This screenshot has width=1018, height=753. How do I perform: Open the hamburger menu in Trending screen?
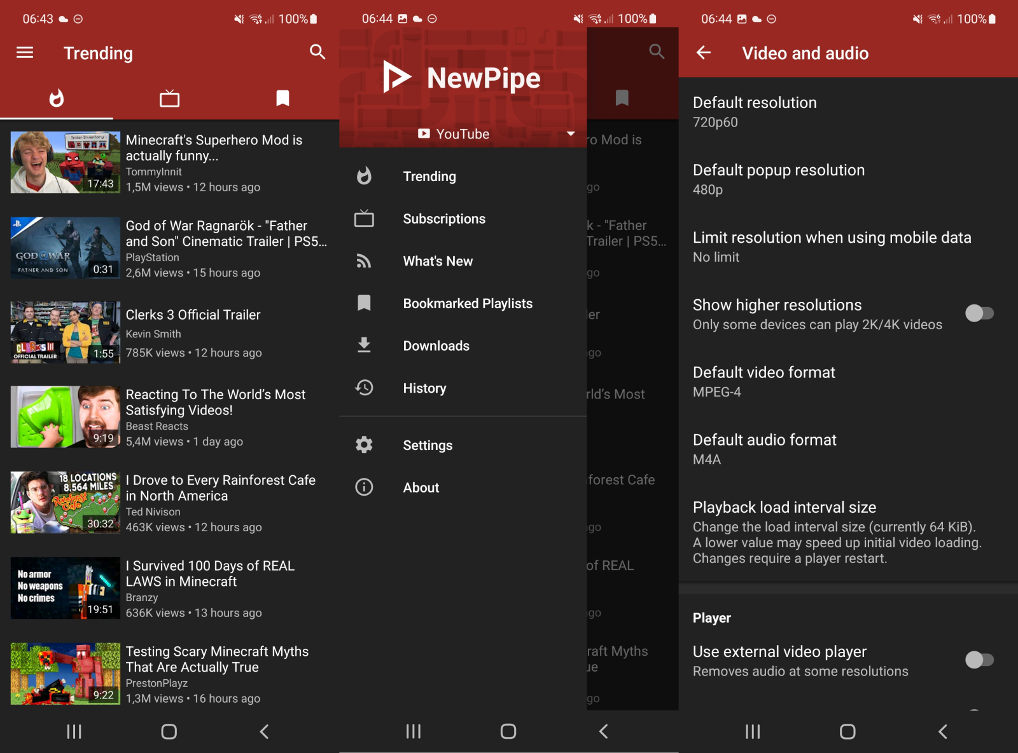(x=25, y=53)
